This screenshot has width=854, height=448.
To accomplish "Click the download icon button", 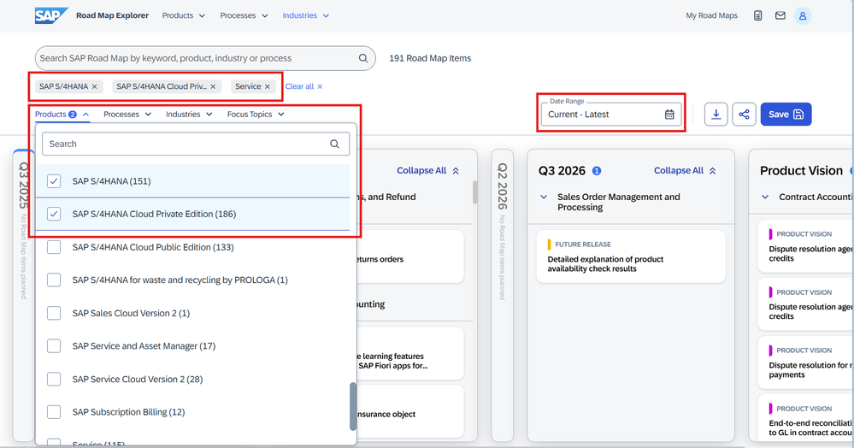I will 716,115.
